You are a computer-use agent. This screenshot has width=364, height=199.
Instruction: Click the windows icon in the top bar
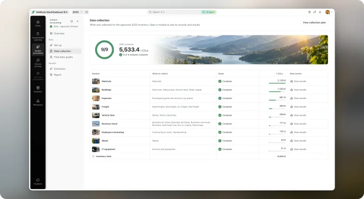click(x=314, y=12)
